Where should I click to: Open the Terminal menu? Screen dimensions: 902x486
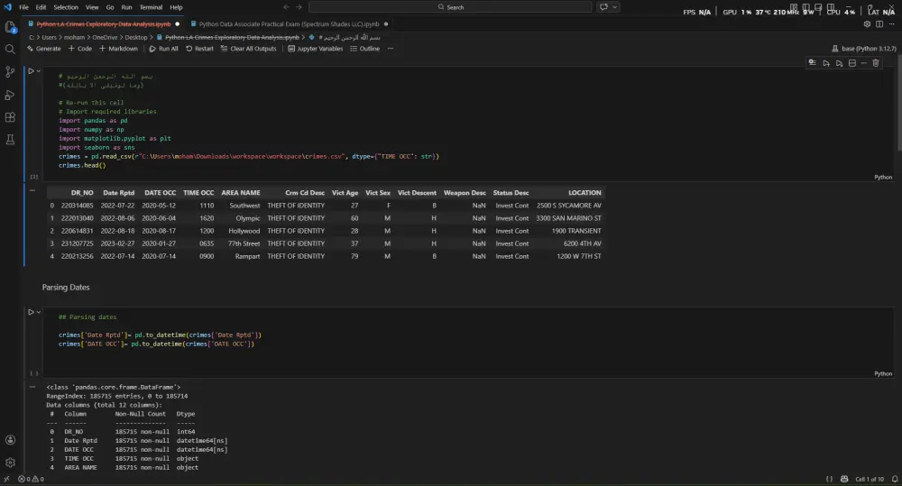[151, 7]
